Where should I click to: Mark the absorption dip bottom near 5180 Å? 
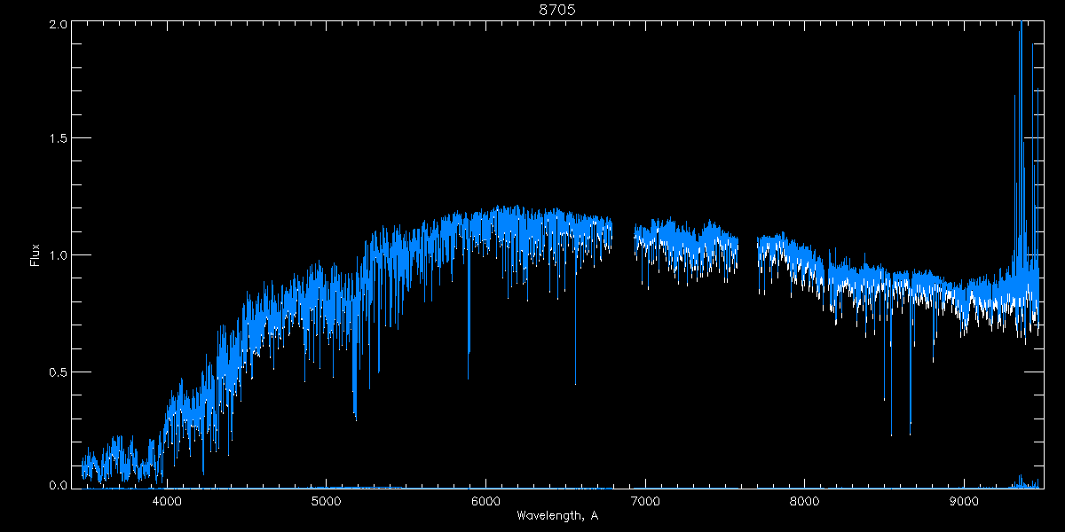tap(355, 415)
